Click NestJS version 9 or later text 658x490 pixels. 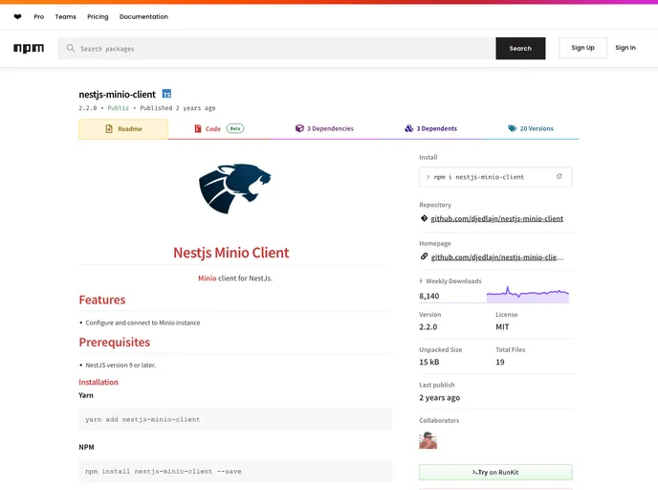[x=121, y=365]
